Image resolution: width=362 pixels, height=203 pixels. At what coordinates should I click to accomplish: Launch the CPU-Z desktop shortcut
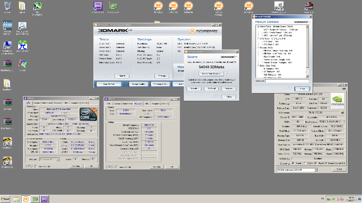click(x=98, y=7)
